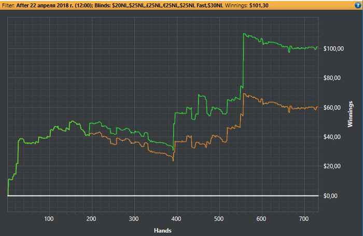Image resolution: width=363 pixels, height=236 pixels.
Task: Click the $60,00 axis label
Action: pos(332,108)
